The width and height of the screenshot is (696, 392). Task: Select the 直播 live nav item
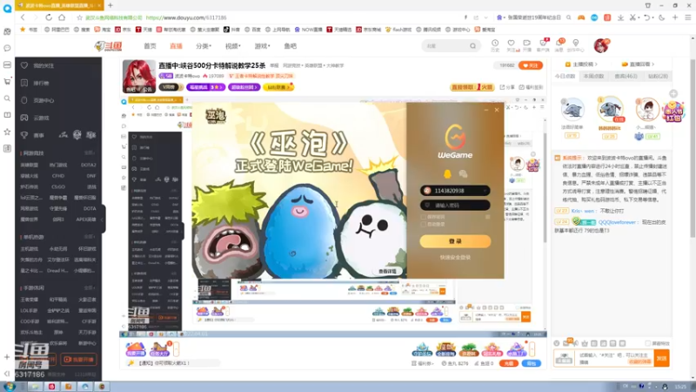[177, 46]
